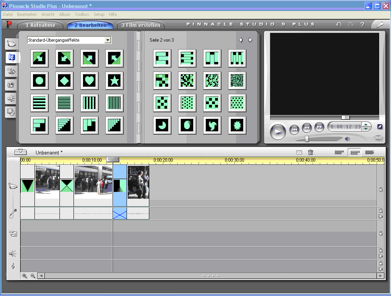
Task: Switch to the 1 Aufnahme tab
Action: [41, 25]
